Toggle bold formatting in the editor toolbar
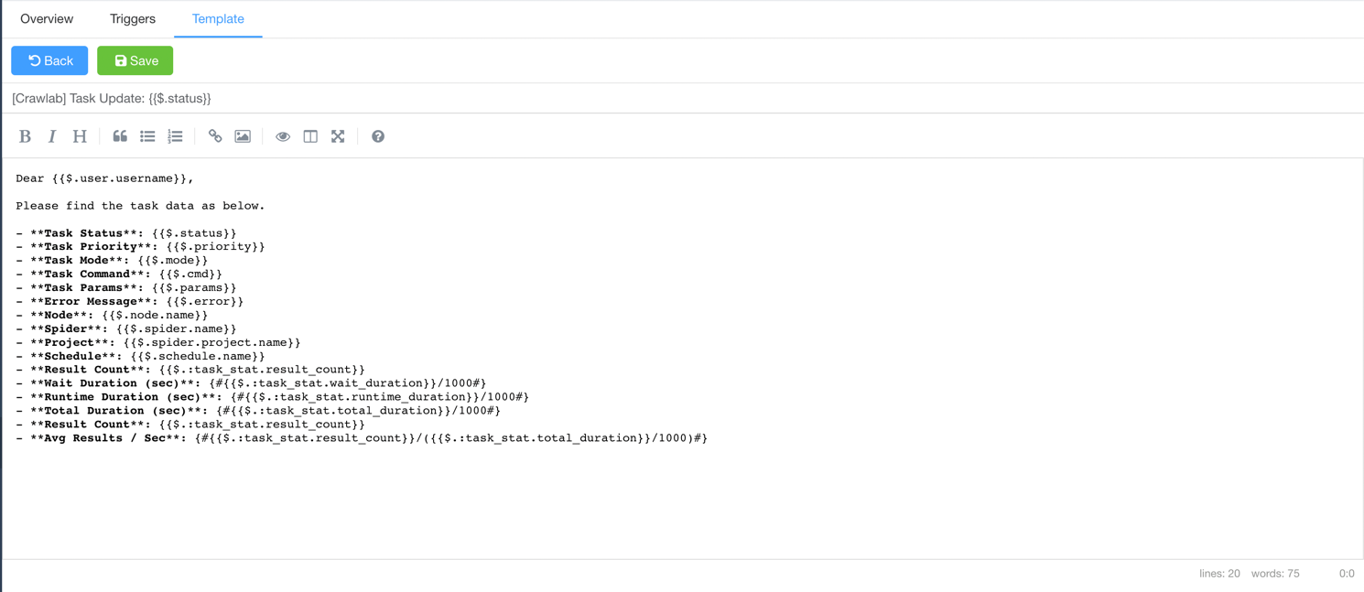The height and width of the screenshot is (592, 1364). click(x=25, y=136)
